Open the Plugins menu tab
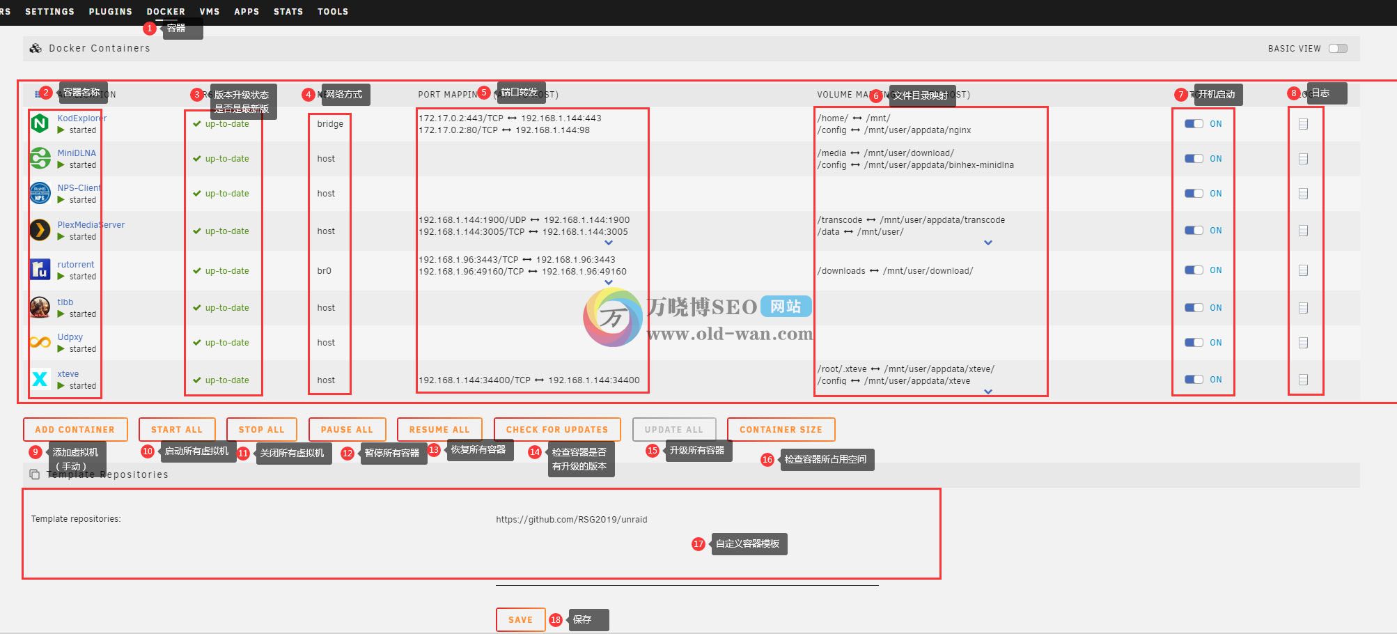 (110, 12)
